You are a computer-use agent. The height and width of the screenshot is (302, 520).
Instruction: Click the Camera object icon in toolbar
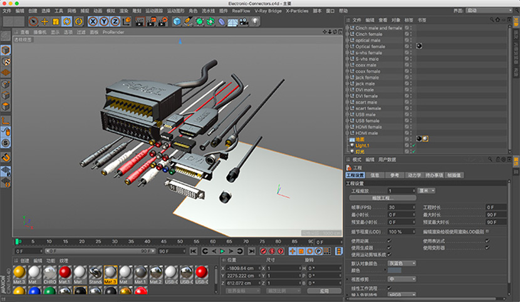[244, 21]
